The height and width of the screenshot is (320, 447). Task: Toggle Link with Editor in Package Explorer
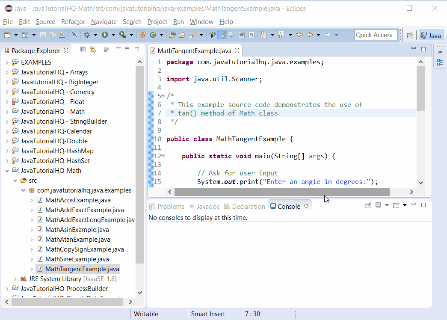pyautogui.click(x=93, y=49)
